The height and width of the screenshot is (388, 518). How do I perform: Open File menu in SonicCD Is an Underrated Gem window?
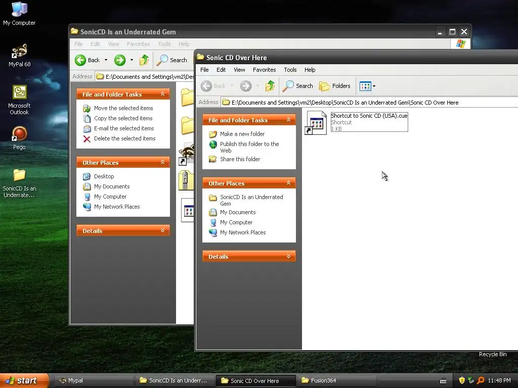[78, 44]
